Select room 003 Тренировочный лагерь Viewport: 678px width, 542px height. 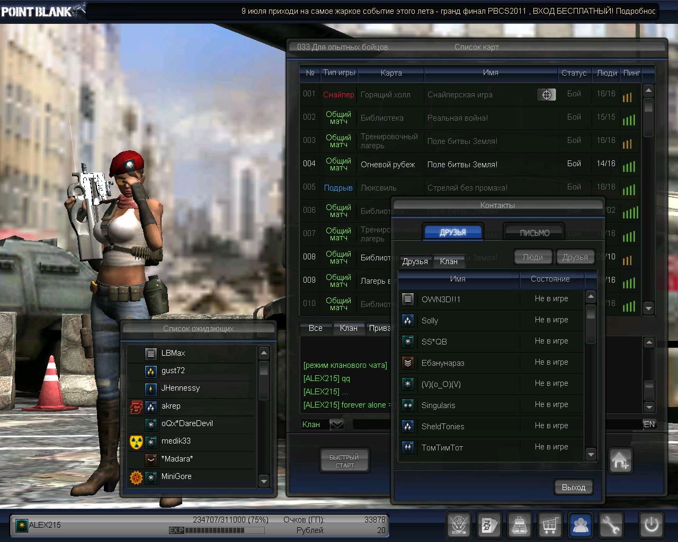[x=470, y=141]
